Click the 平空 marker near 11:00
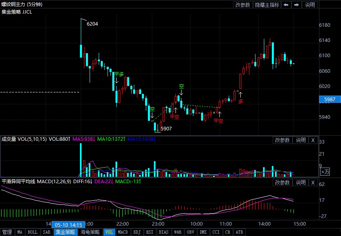 click(218, 120)
